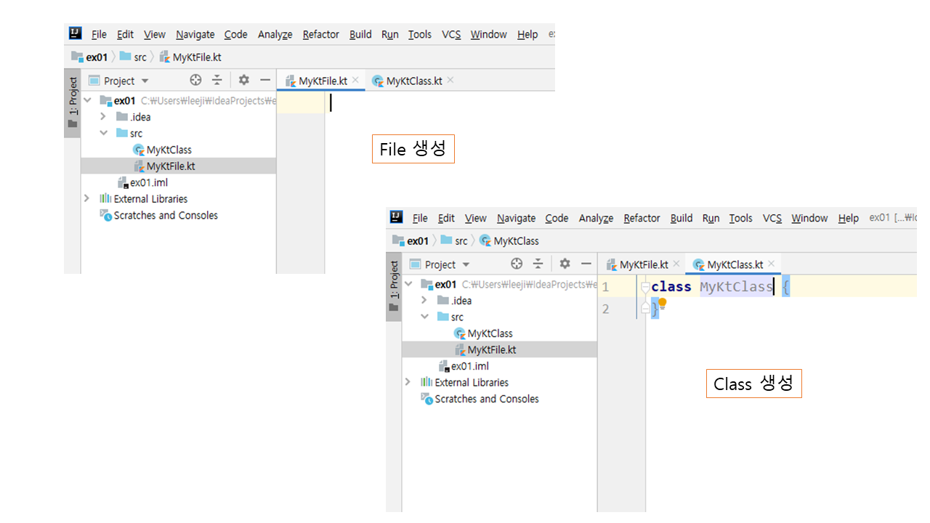Open the Refactor menu in the upper-left window
This screenshot has height=523, width=930.
pyautogui.click(x=320, y=34)
